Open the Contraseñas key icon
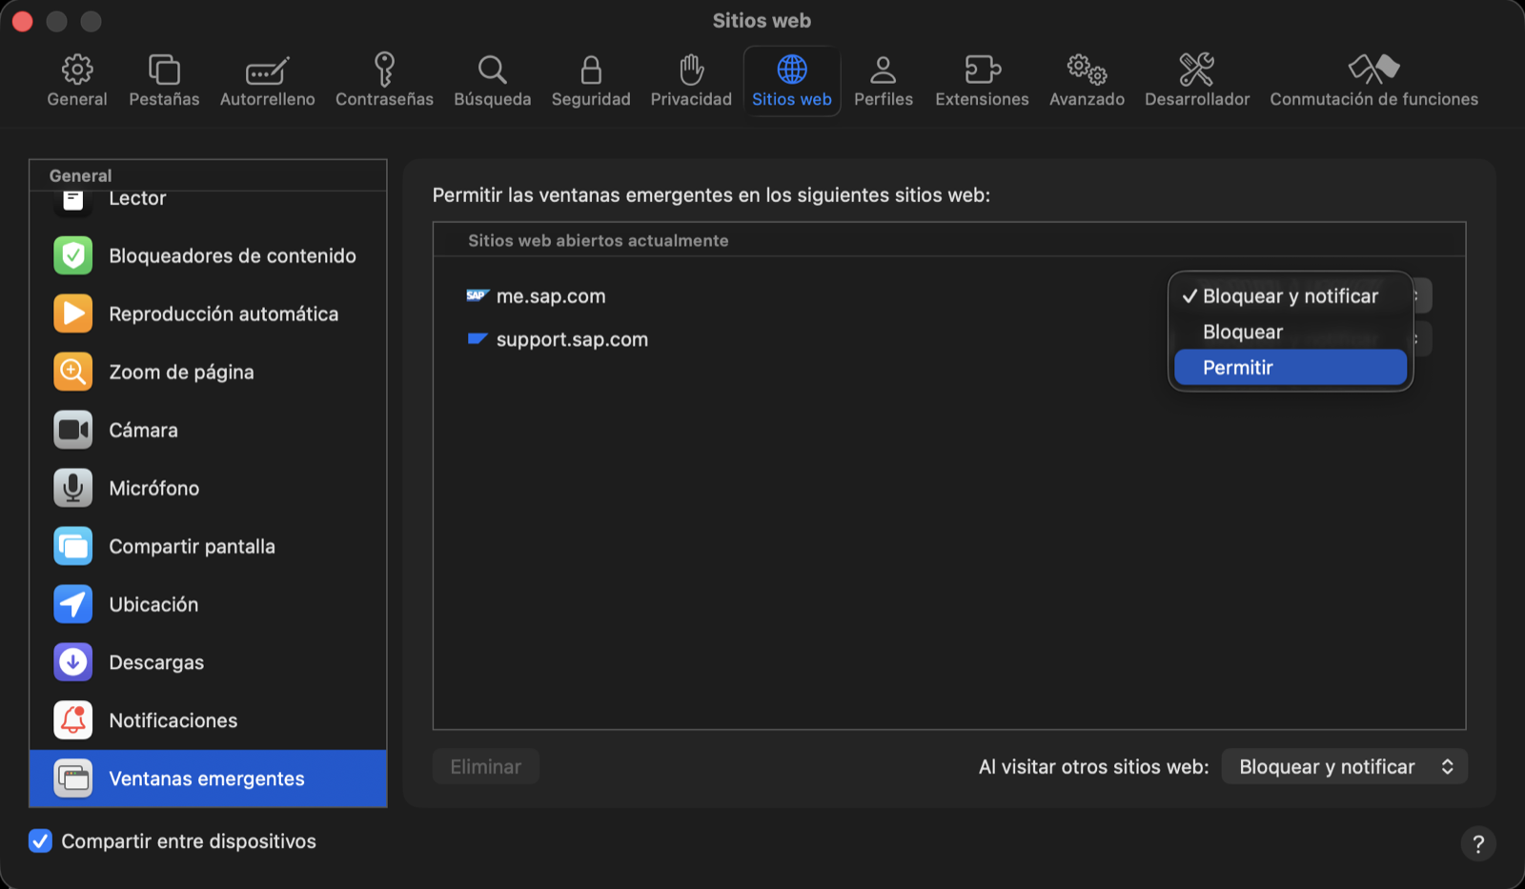 (x=384, y=70)
